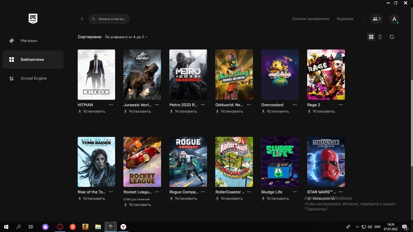The width and height of the screenshot is (413, 232).
Task: Click the store search field
Action: pos(109,19)
